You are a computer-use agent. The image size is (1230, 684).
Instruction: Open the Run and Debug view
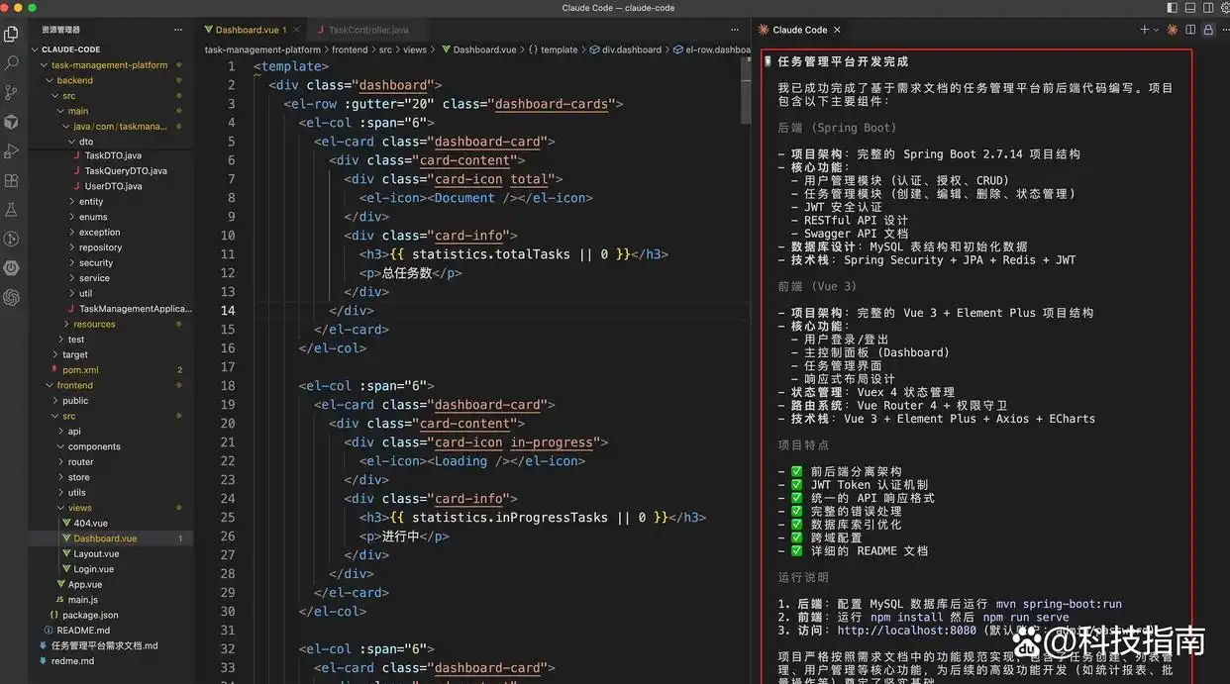click(12, 151)
